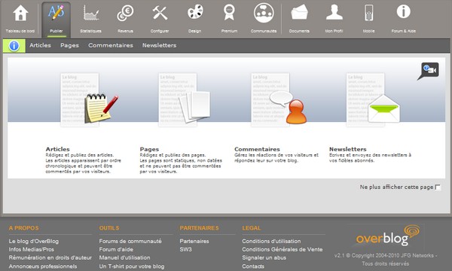
Task: Click the Pages heading in the content area
Action: [149, 149]
